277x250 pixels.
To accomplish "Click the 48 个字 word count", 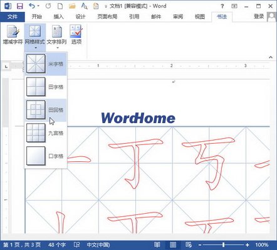I will pyautogui.click(x=57, y=245).
